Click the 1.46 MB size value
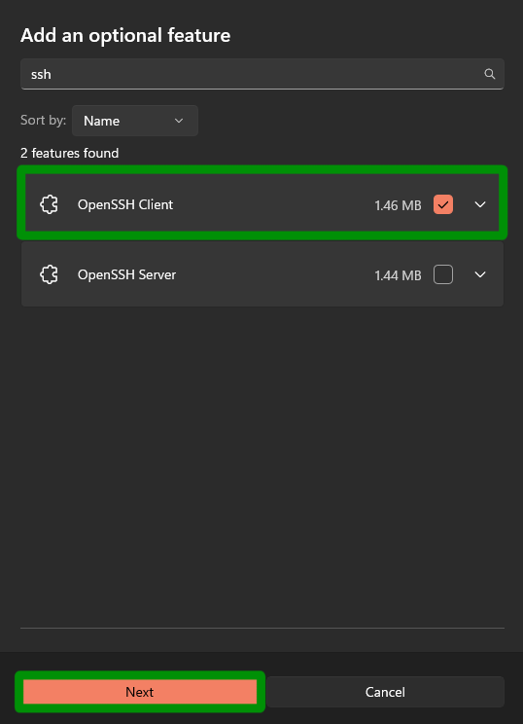The image size is (523, 724). [x=398, y=205]
